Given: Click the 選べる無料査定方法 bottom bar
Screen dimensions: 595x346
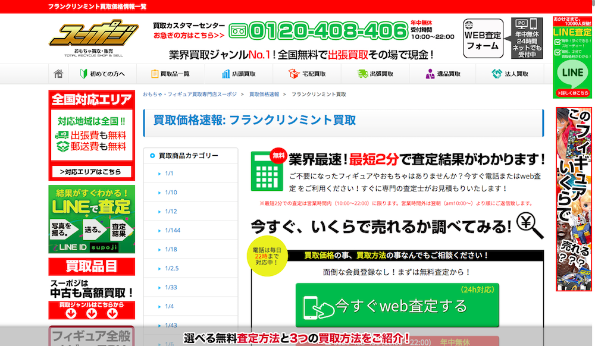Looking at the screenshot, I should pyautogui.click(x=297, y=338).
